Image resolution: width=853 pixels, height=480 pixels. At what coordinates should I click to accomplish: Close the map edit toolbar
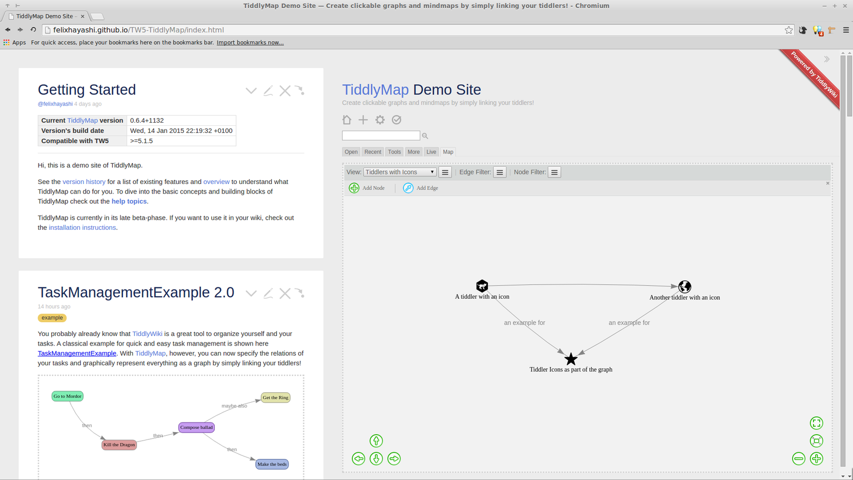coord(828,183)
